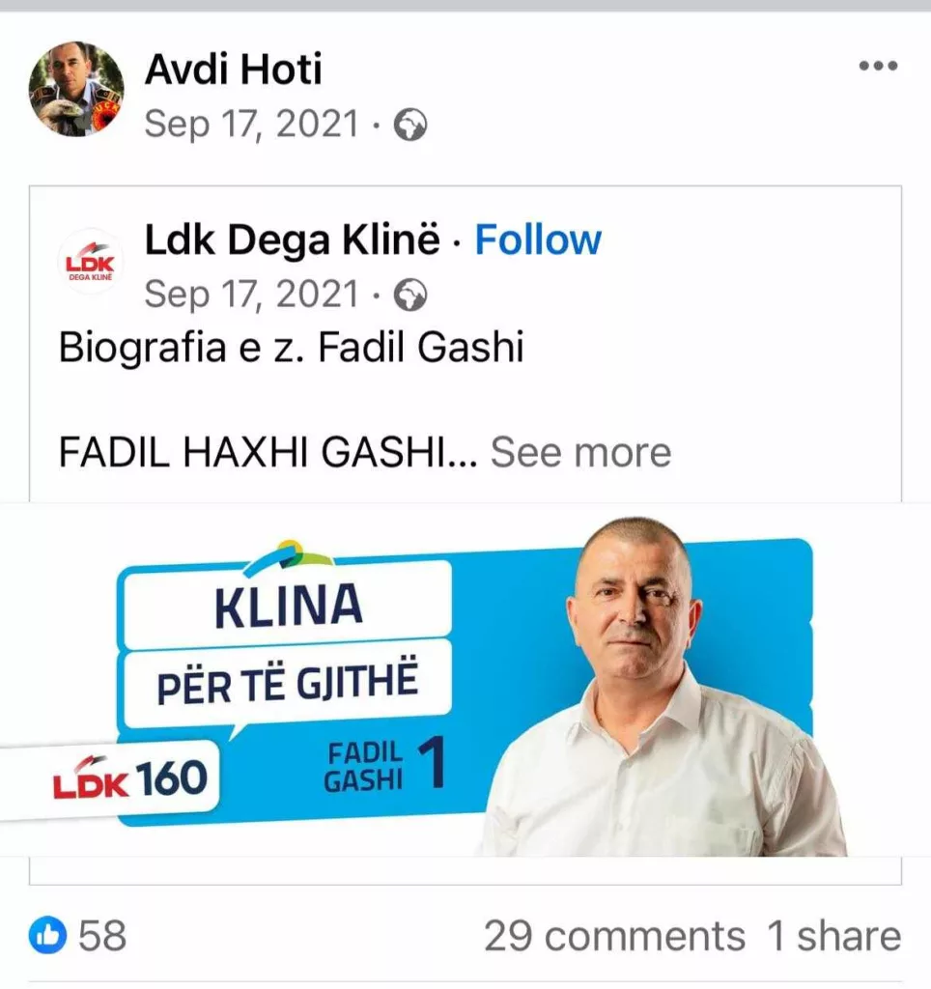Image resolution: width=931 pixels, height=989 pixels.
Task: Click the number 1 on the campaign banner
Action: pos(432,764)
